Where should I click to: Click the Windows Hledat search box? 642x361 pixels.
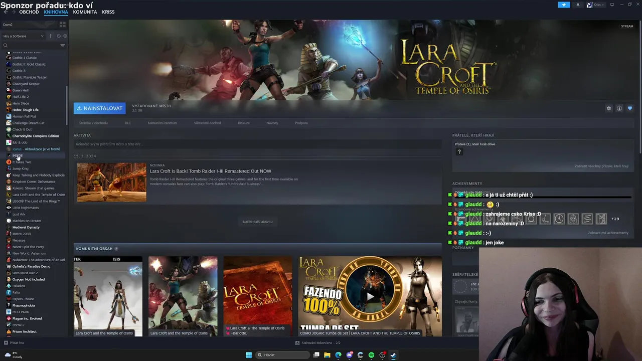[282, 355]
